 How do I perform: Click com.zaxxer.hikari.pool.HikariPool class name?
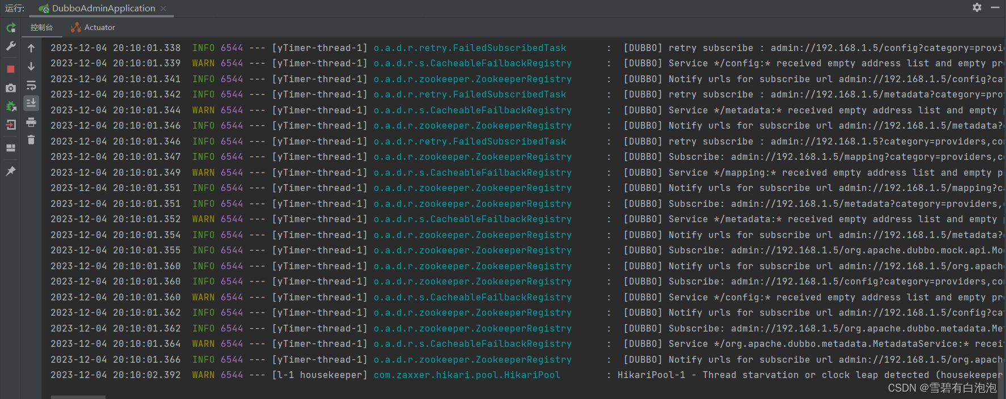(467, 375)
